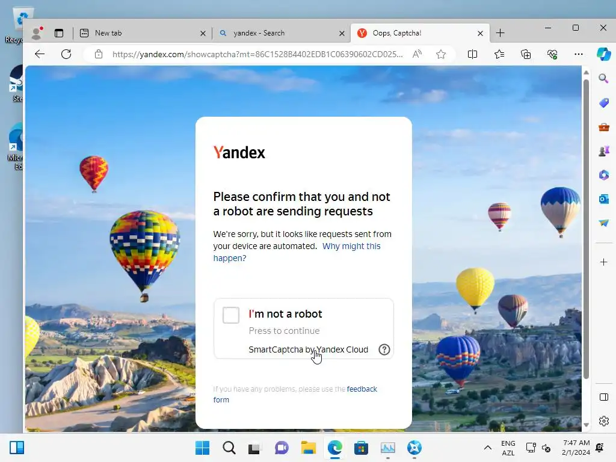Click the page scroll up arrow

(x=586, y=72)
